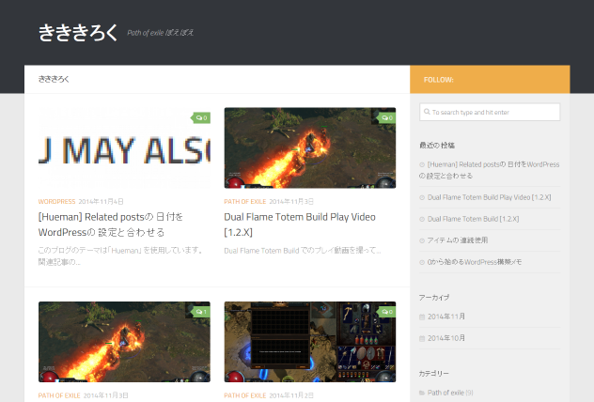This screenshot has height=402, width=594.
Task: Click the date 2014年11月4日 under first post
Action: (101, 201)
